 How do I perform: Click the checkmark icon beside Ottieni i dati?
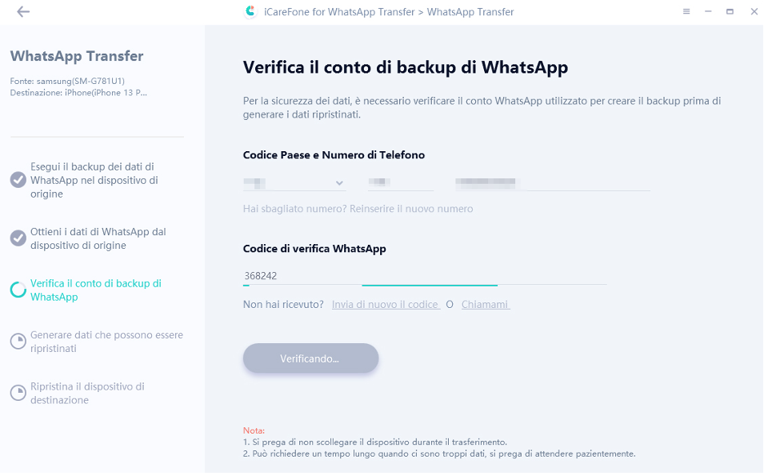tap(18, 238)
